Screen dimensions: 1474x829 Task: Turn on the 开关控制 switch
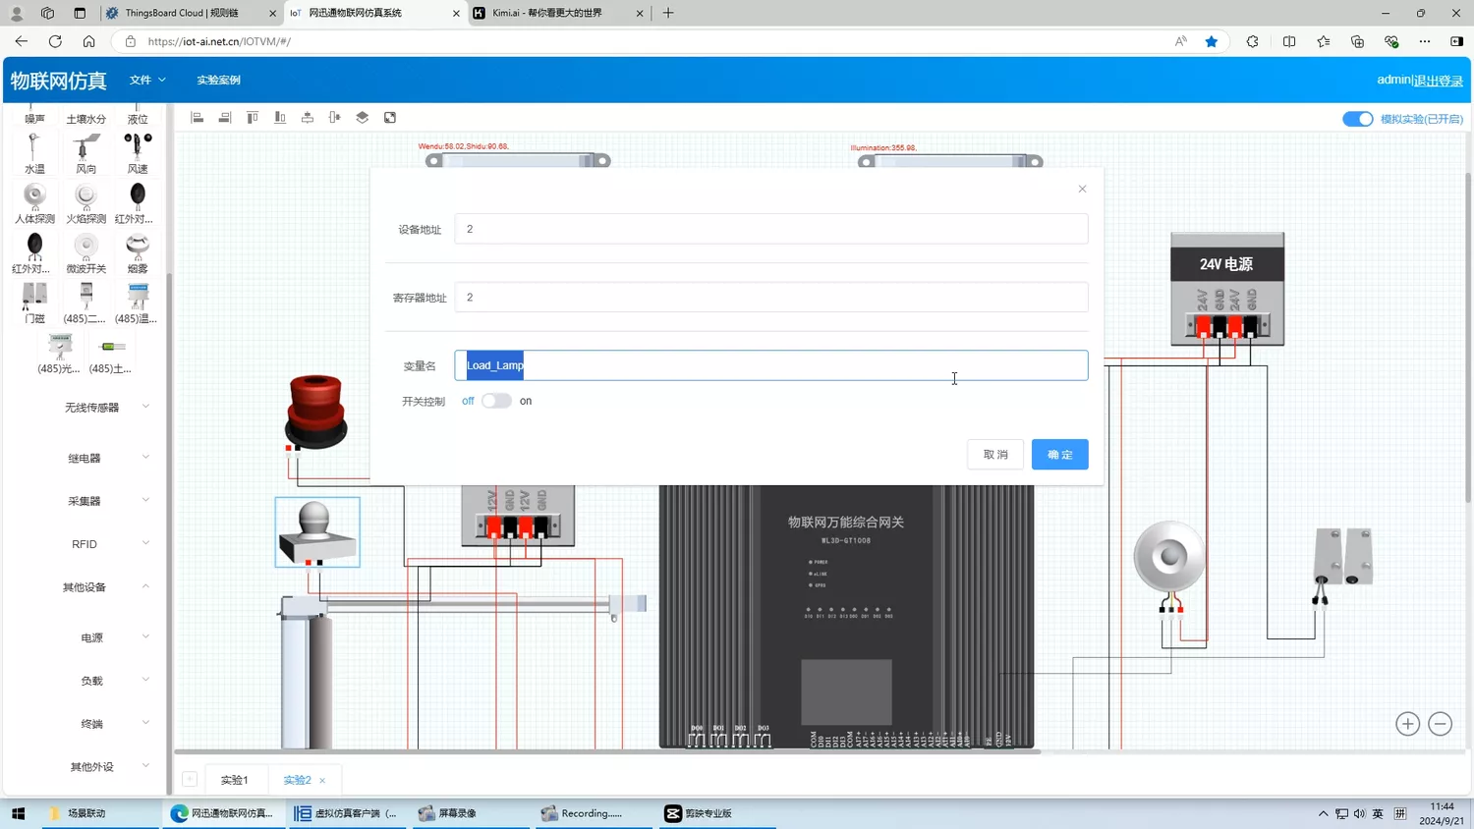496,401
